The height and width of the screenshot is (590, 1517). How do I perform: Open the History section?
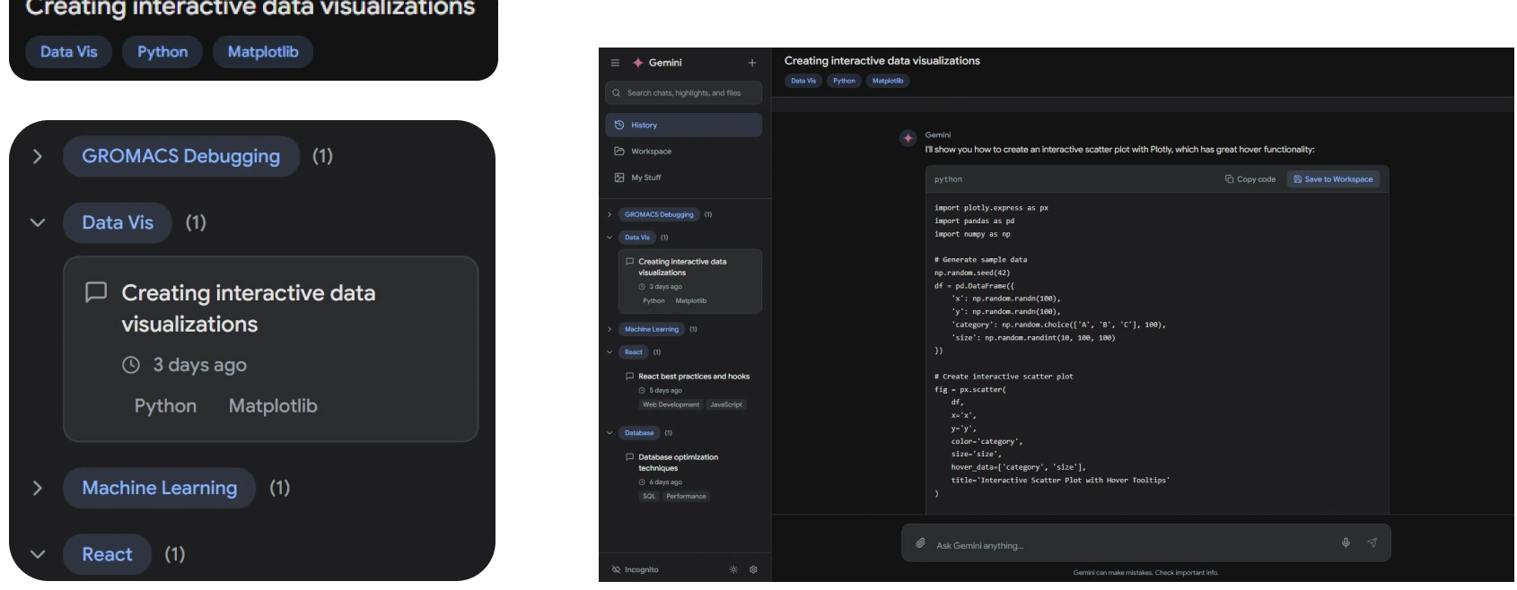click(683, 125)
